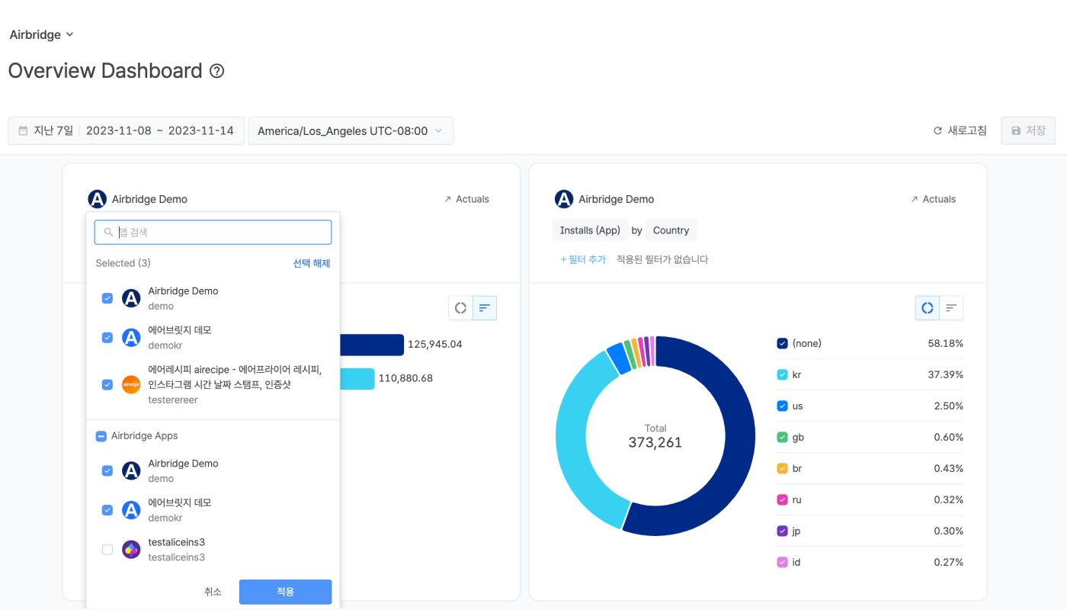
Task: Click 취소 to cancel app selection
Action: (213, 592)
